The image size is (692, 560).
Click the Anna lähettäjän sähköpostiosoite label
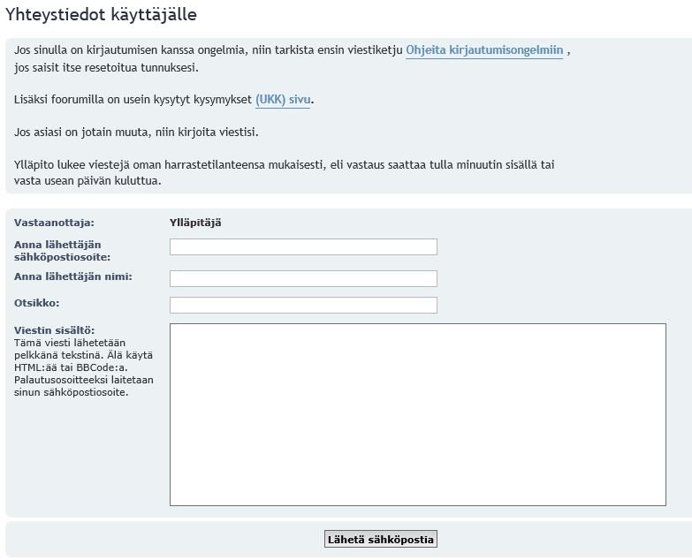(x=62, y=251)
